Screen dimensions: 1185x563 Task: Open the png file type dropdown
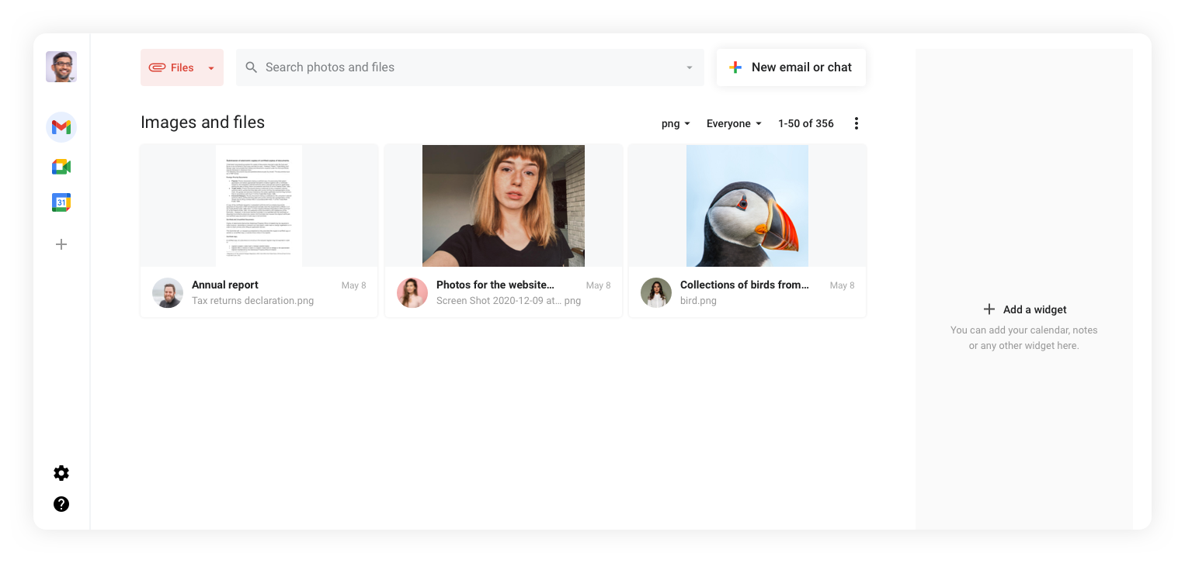[x=675, y=123]
